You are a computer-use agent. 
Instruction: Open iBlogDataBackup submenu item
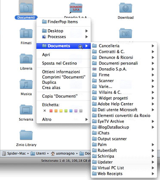[x=124, y=127]
